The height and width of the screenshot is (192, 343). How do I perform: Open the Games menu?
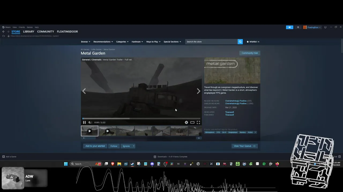(x=30, y=27)
